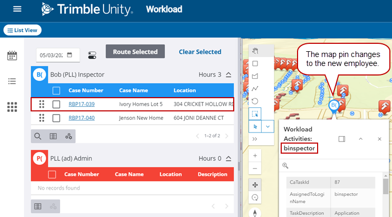Click the undo/reset map tool
The height and width of the screenshot is (217, 392).
pyautogui.click(x=255, y=101)
